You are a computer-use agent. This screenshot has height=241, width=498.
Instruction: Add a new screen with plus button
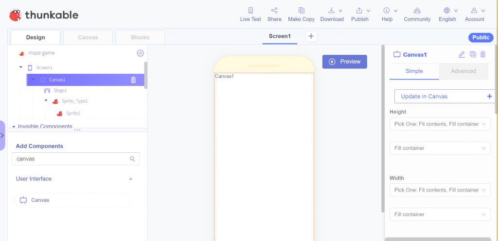(311, 36)
